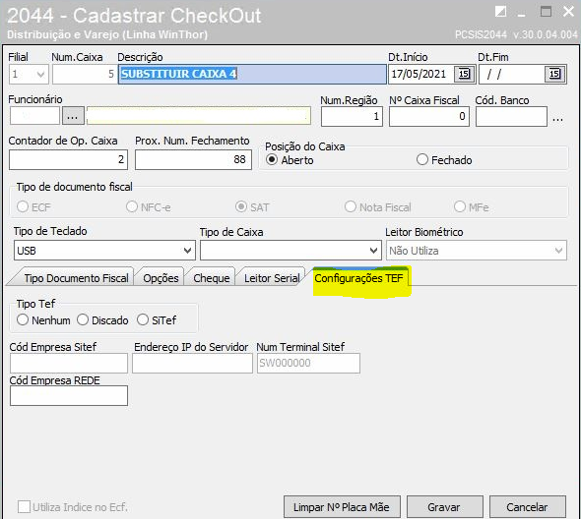Maximize the Cadastrar CheckOut window

[546, 12]
